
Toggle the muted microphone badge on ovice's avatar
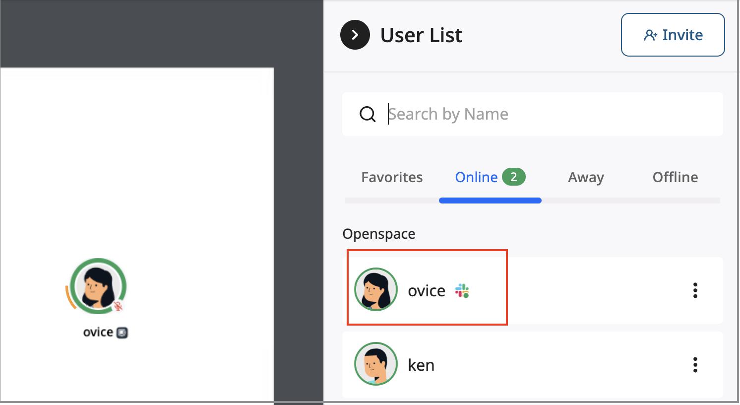click(x=119, y=306)
